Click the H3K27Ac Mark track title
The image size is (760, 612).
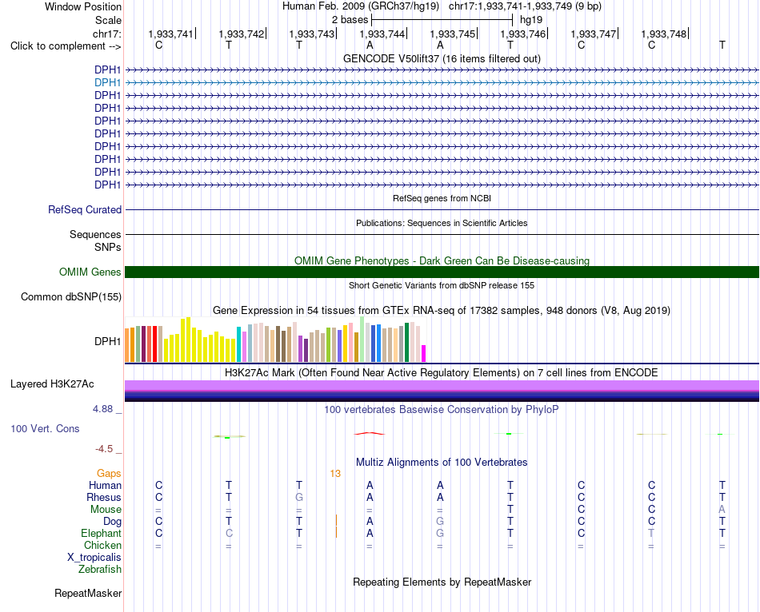[x=442, y=373]
